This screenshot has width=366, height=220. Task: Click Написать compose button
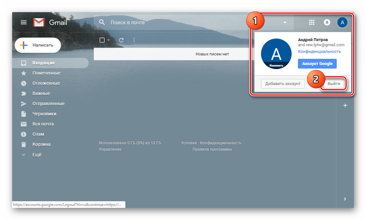[38, 45]
